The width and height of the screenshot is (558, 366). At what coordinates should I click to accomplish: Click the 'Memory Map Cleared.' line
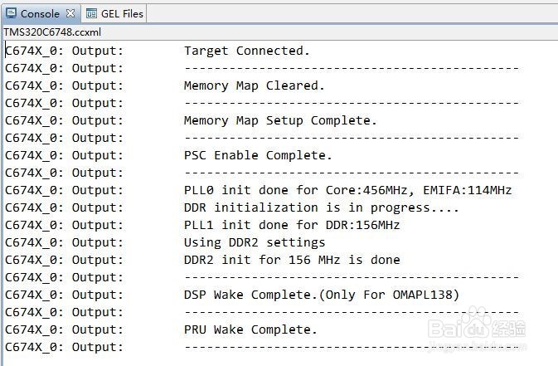click(x=254, y=85)
